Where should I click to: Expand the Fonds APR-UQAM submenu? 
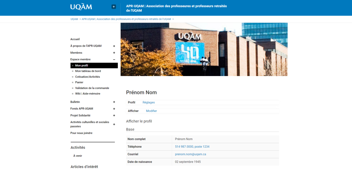[114, 109]
